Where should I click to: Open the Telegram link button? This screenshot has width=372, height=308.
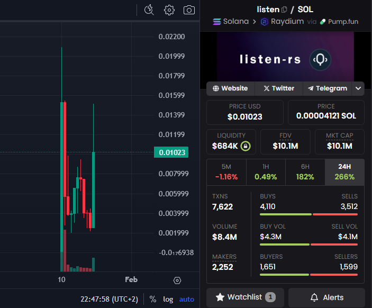click(327, 88)
